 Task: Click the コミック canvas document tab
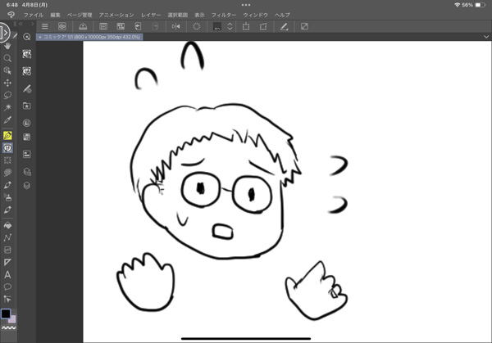coord(90,37)
